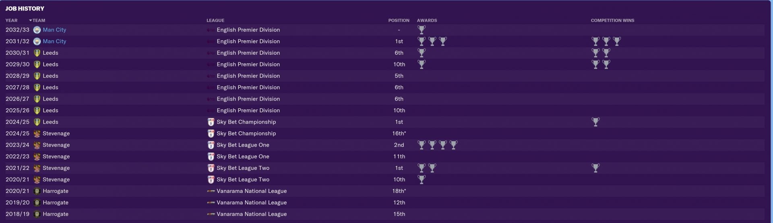Open the Man City link for 2032/33
Image resolution: width=773 pixels, height=223 pixels.
[x=54, y=30]
